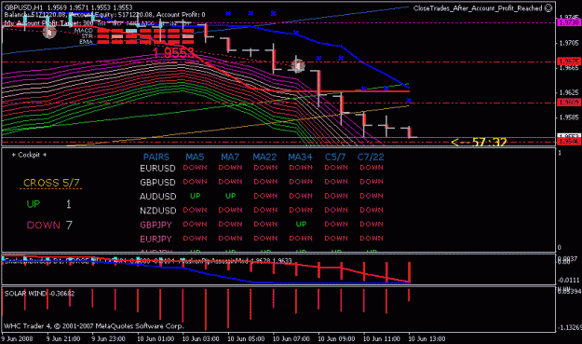Image resolution: width=582 pixels, height=344 pixels.
Task: Click the -1.13269 Solar Wind scale value
Action: (569, 327)
